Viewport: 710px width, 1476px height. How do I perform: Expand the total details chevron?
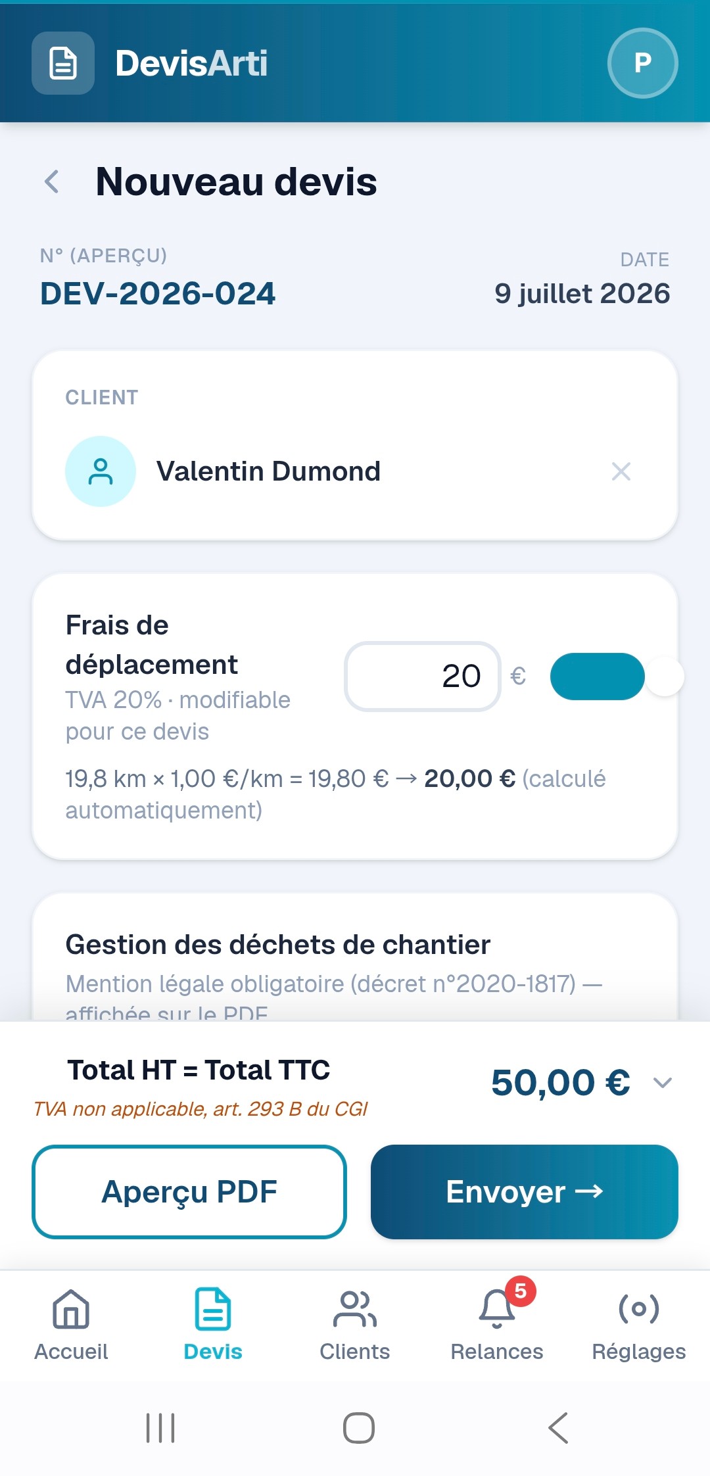point(663,1082)
